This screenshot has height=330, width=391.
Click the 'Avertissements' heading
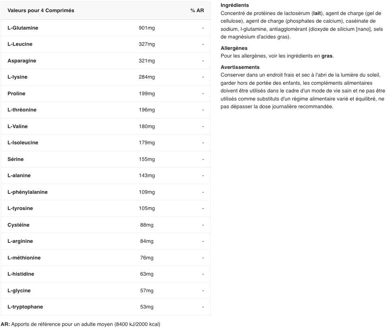pyautogui.click(x=240, y=67)
